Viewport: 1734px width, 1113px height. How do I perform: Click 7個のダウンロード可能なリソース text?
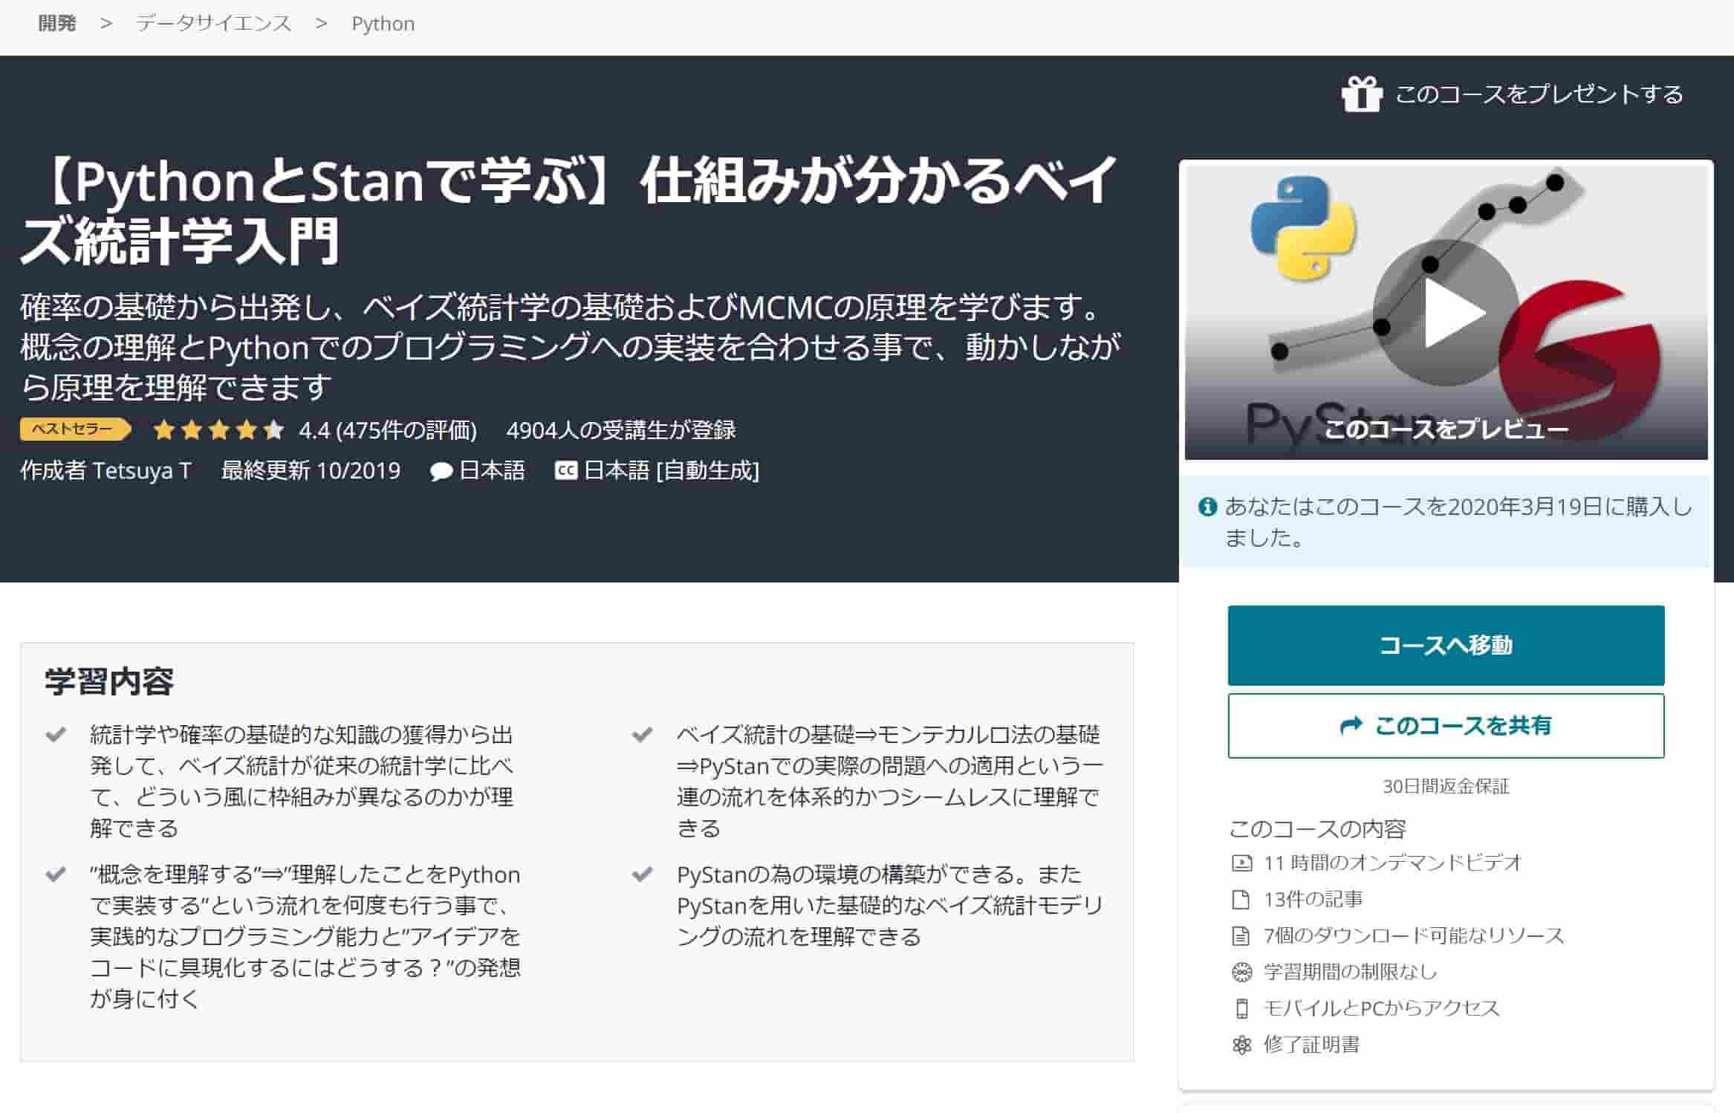1415,935
